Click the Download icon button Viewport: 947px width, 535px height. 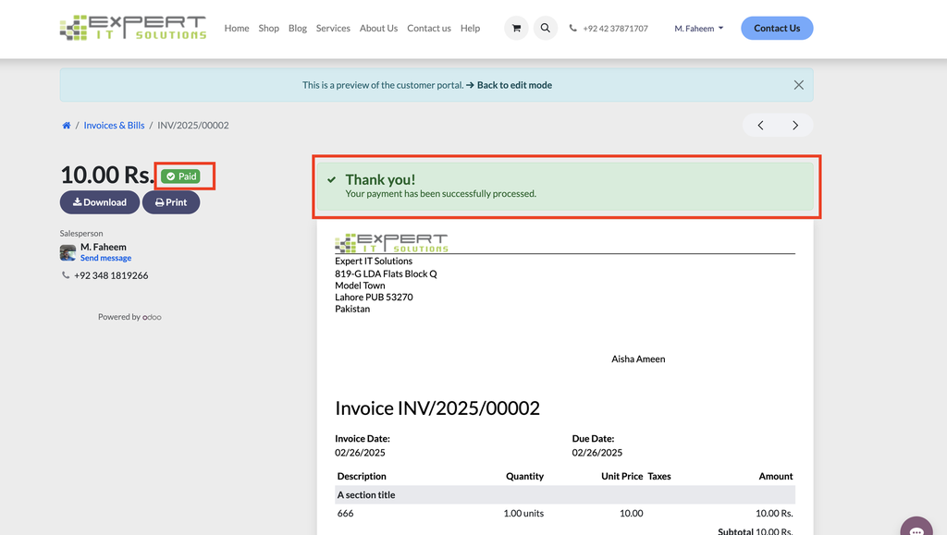click(75, 201)
